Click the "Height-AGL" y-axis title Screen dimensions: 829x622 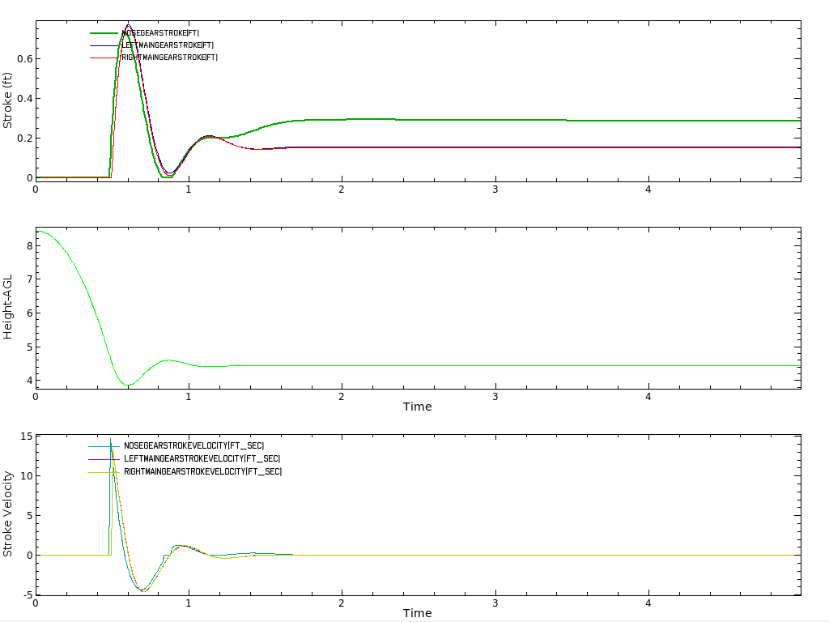click(8, 308)
